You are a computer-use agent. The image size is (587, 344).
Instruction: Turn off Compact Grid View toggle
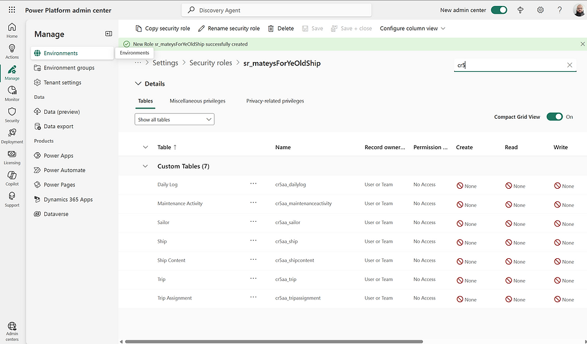click(x=555, y=116)
